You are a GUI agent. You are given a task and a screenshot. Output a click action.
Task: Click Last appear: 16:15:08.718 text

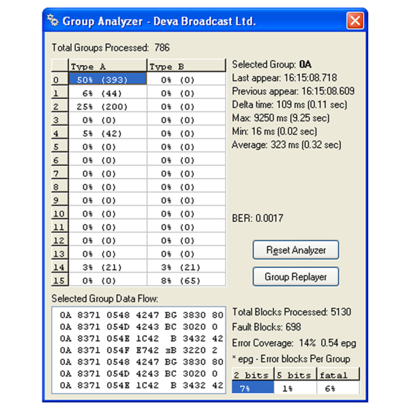(284, 78)
